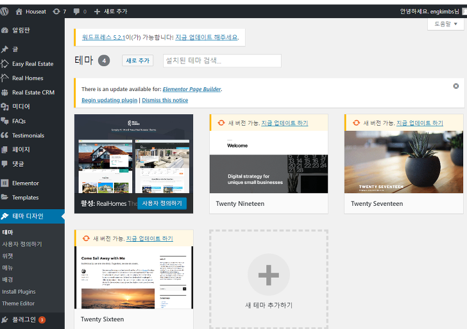Open Install Plugins submenu item
This screenshot has height=329, width=467.
pos(19,292)
